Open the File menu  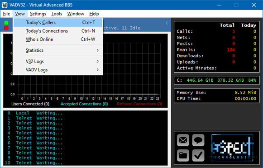point(6,14)
